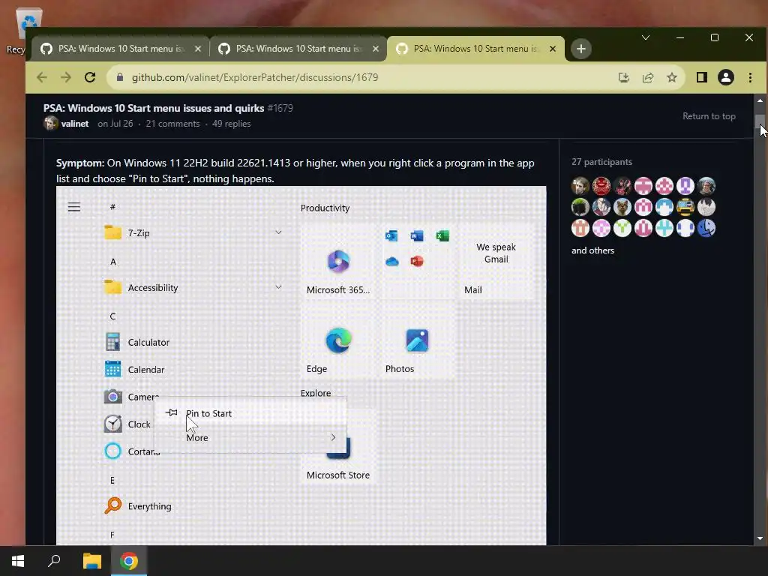
Task: Click the Mail tile
Action: tap(496, 261)
